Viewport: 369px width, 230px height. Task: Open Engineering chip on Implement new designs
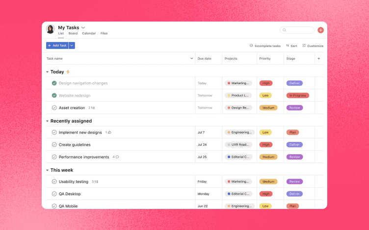coord(239,132)
